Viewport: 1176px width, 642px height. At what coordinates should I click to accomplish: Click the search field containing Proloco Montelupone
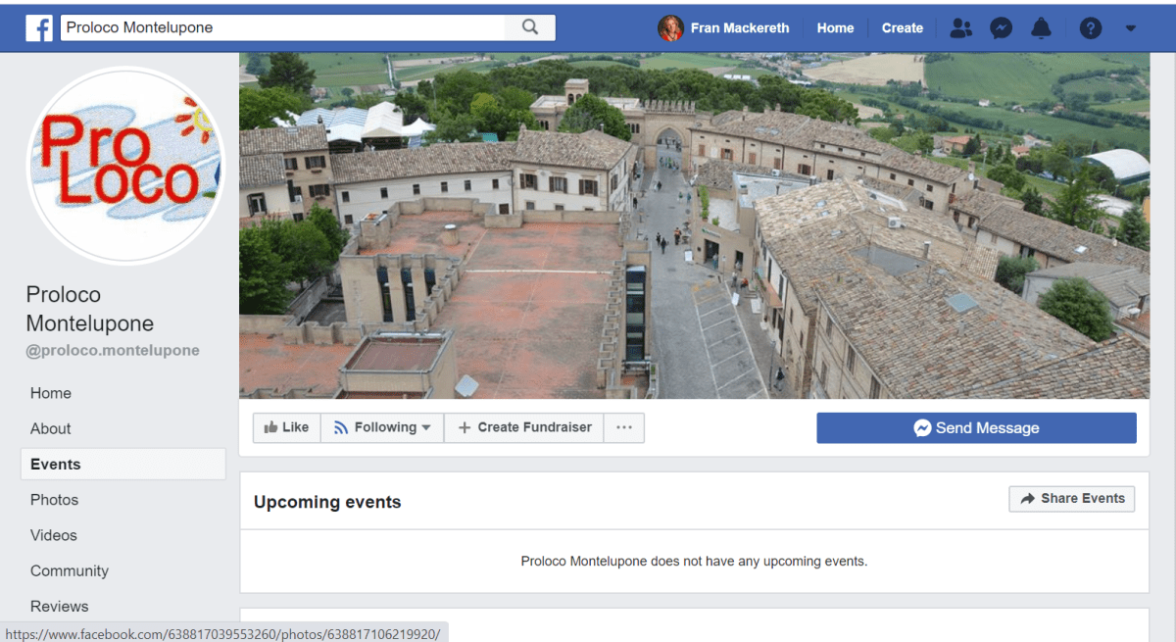(282, 27)
